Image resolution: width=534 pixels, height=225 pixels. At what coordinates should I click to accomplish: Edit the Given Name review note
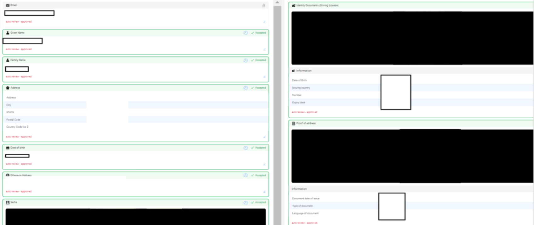[x=264, y=49]
